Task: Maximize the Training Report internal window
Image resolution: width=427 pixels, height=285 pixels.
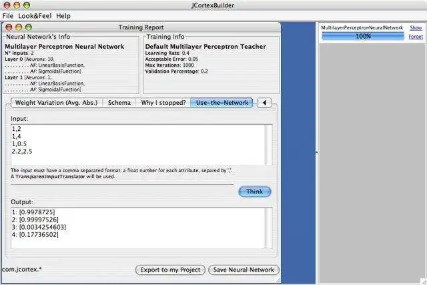Action: (29, 27)
